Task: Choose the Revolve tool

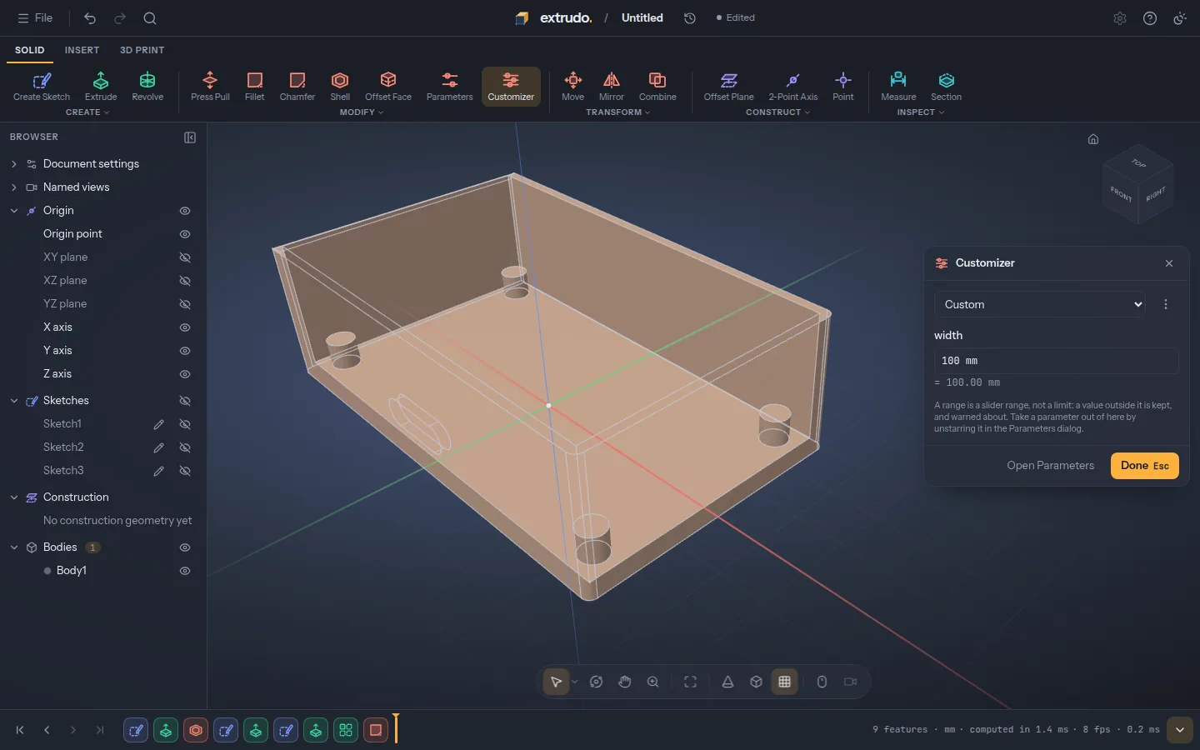Action: pos(147,87)
